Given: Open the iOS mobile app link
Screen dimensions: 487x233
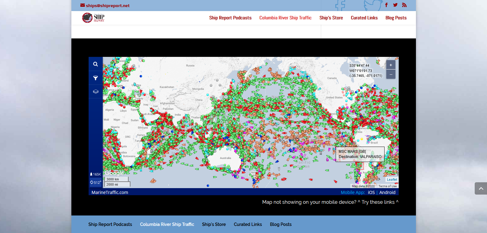Looking at the screenshot, I should (371, 192).
